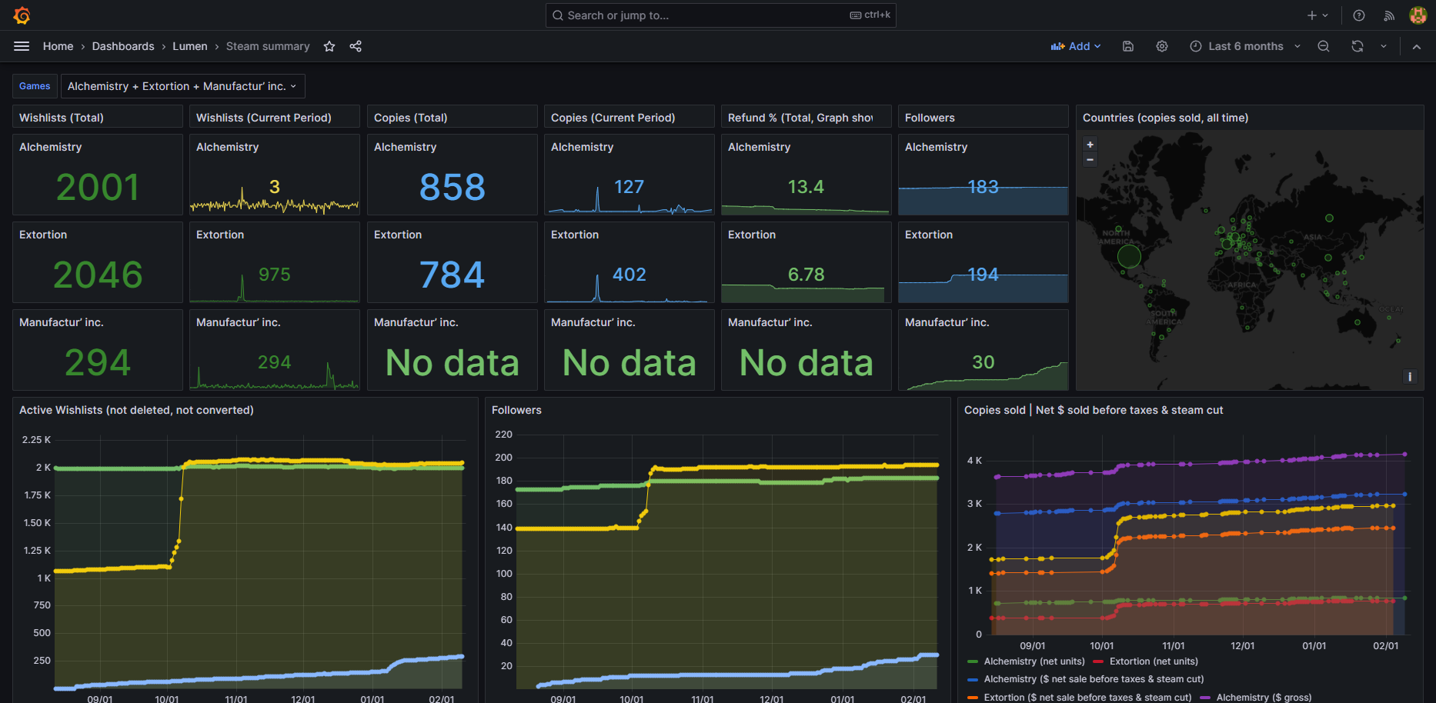Screen dimensions: 1436x703
Task: Open the new item plus dropdown arrow
Action: pos(1325,15)
